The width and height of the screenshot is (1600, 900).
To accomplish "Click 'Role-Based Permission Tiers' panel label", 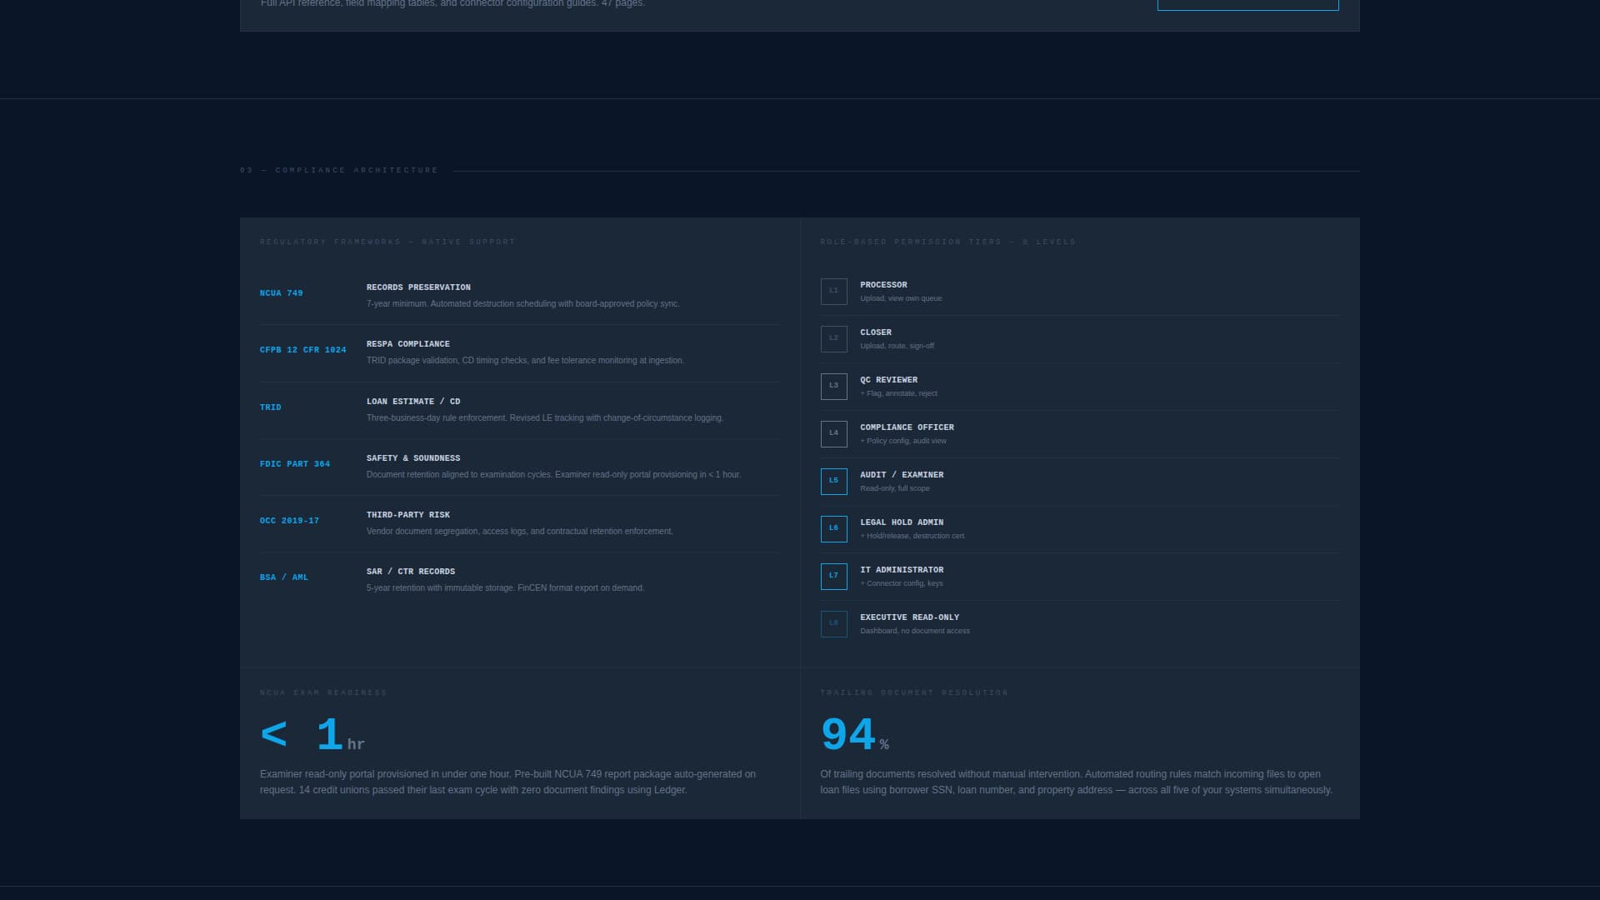I will (x=947, y=242).
